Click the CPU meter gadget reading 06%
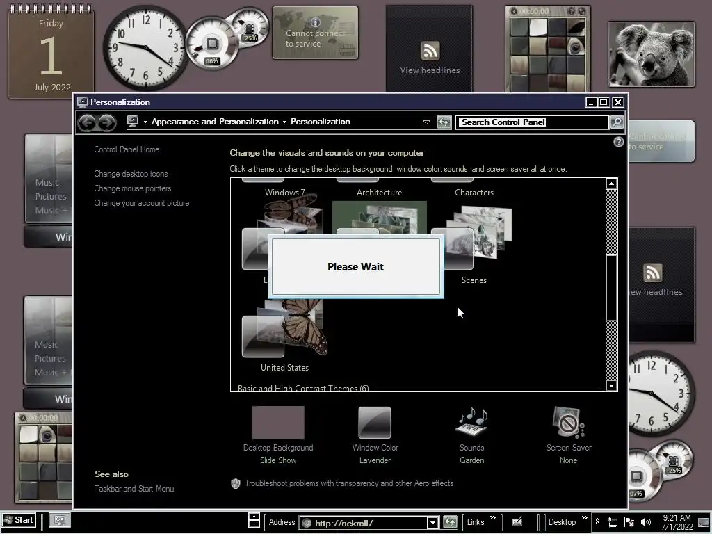712x534 pixels. click(x=211, y=44)
